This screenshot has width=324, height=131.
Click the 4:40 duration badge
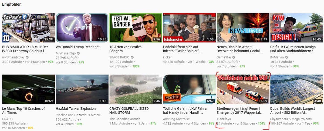317,101
